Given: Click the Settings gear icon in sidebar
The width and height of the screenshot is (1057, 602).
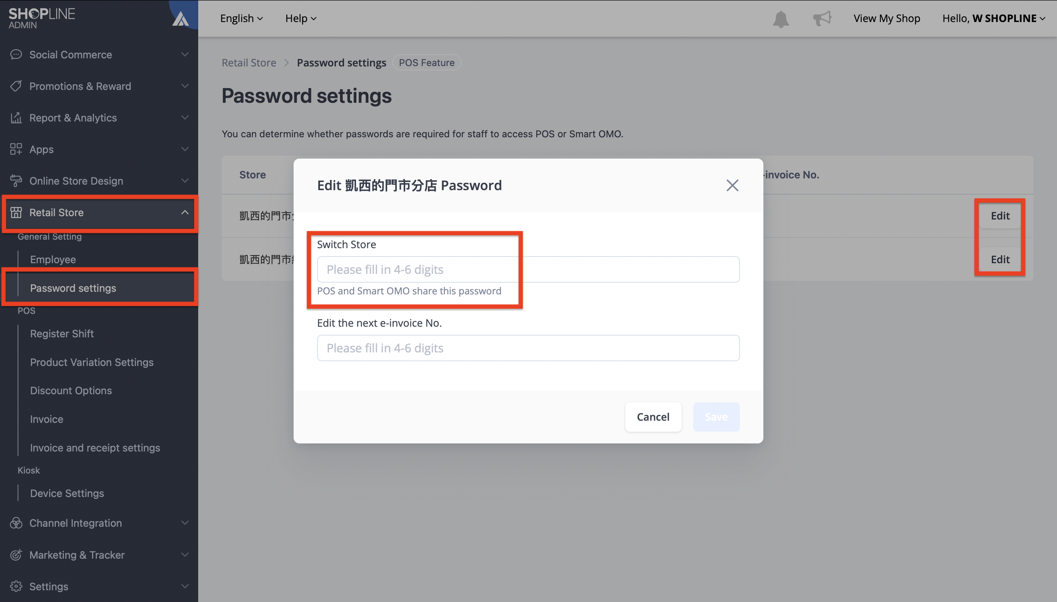Looking at the screenshot, I should pos(16,586).
